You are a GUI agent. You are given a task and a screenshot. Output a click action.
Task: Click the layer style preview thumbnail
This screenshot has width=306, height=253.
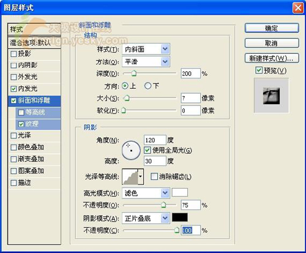(x=271, y=96)
